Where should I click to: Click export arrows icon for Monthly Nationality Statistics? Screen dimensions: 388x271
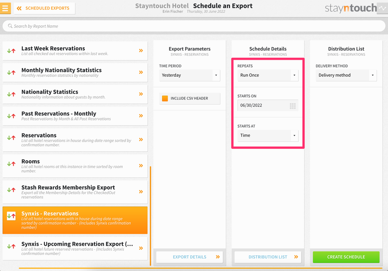11,72
